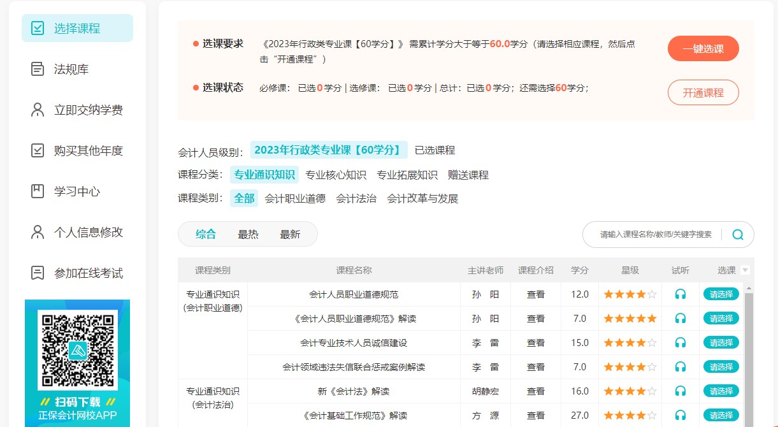Open 学习中心 sidebar item
The width and height of the screenshot is (778, 427).
click(x=76, y=192)
